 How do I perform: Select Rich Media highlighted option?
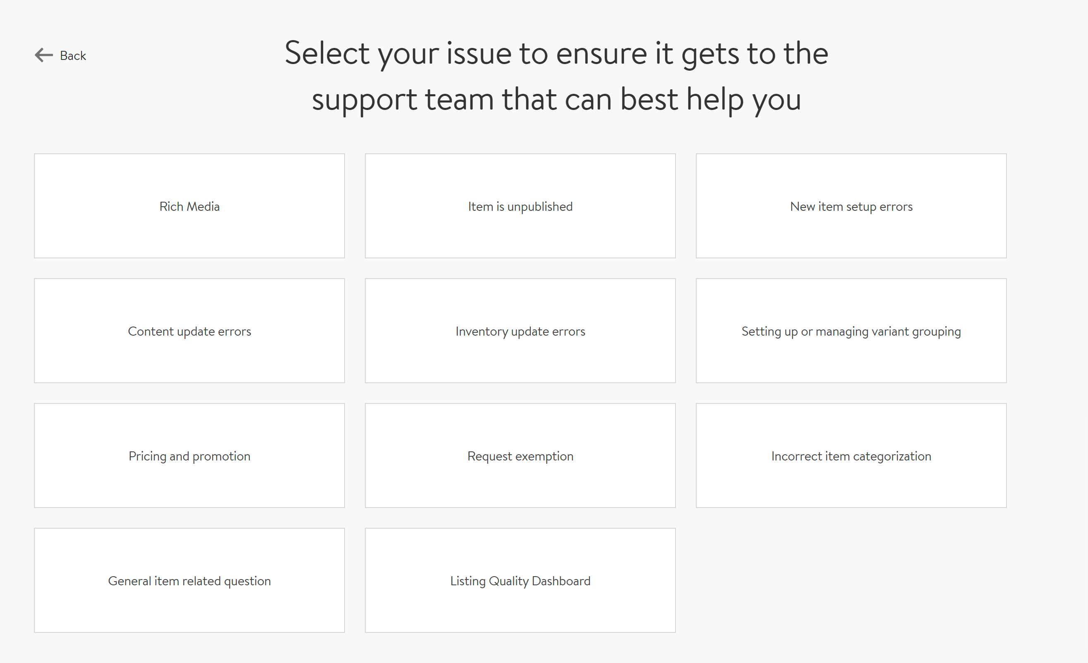pyautogui.click(x=189, y=206)
